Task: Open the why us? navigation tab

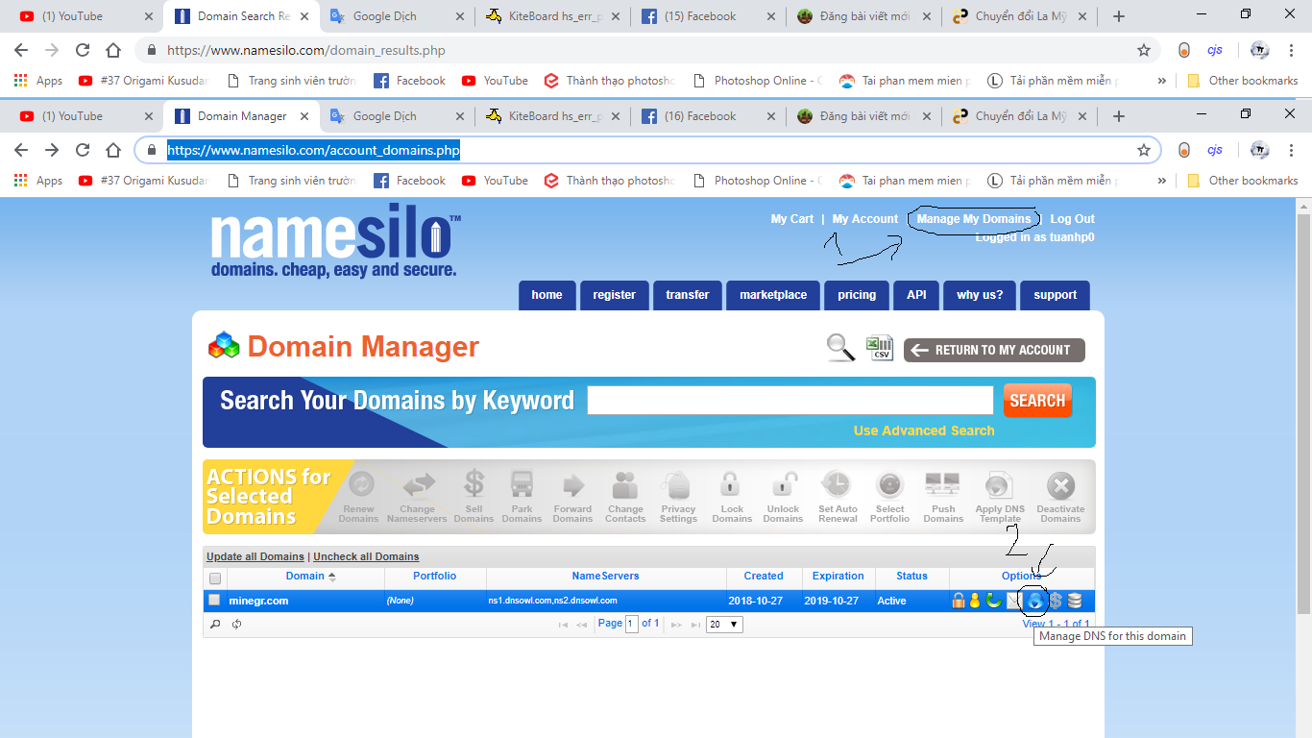Action: click(980, 295)
